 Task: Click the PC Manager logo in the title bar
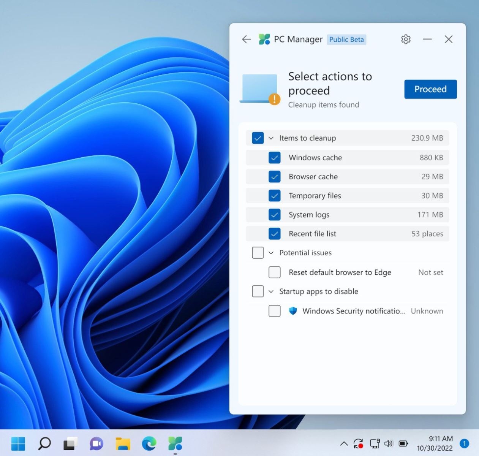265,39
